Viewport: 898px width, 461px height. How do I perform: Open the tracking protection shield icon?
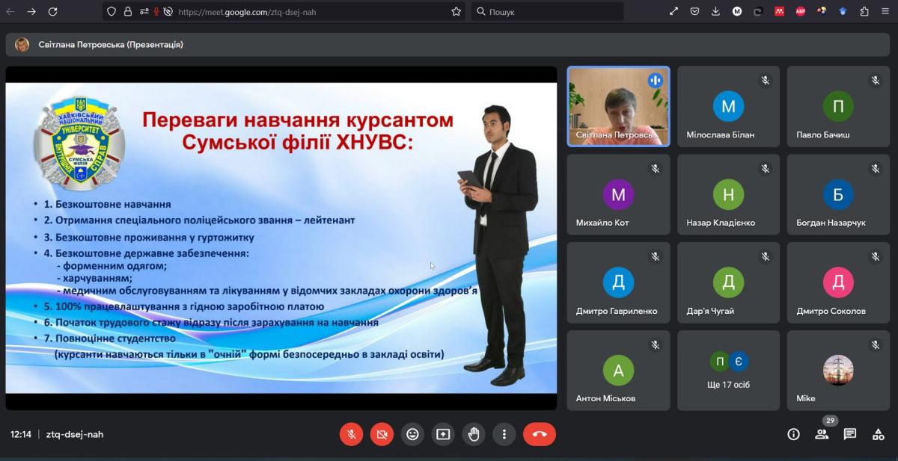[112, 11]
